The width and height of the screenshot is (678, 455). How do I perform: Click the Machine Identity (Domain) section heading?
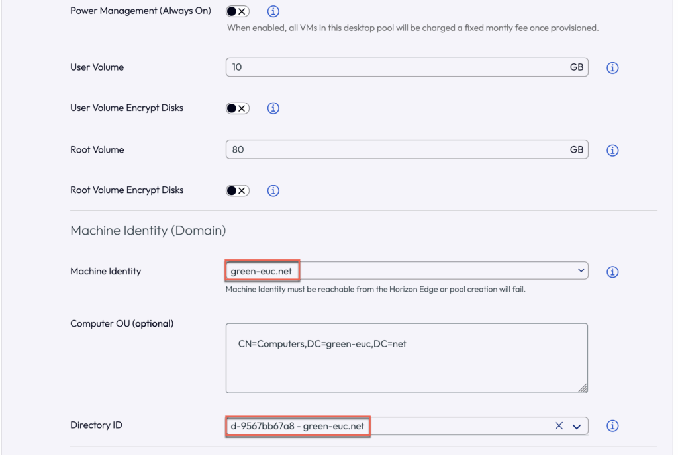click(x=148, y=231)
